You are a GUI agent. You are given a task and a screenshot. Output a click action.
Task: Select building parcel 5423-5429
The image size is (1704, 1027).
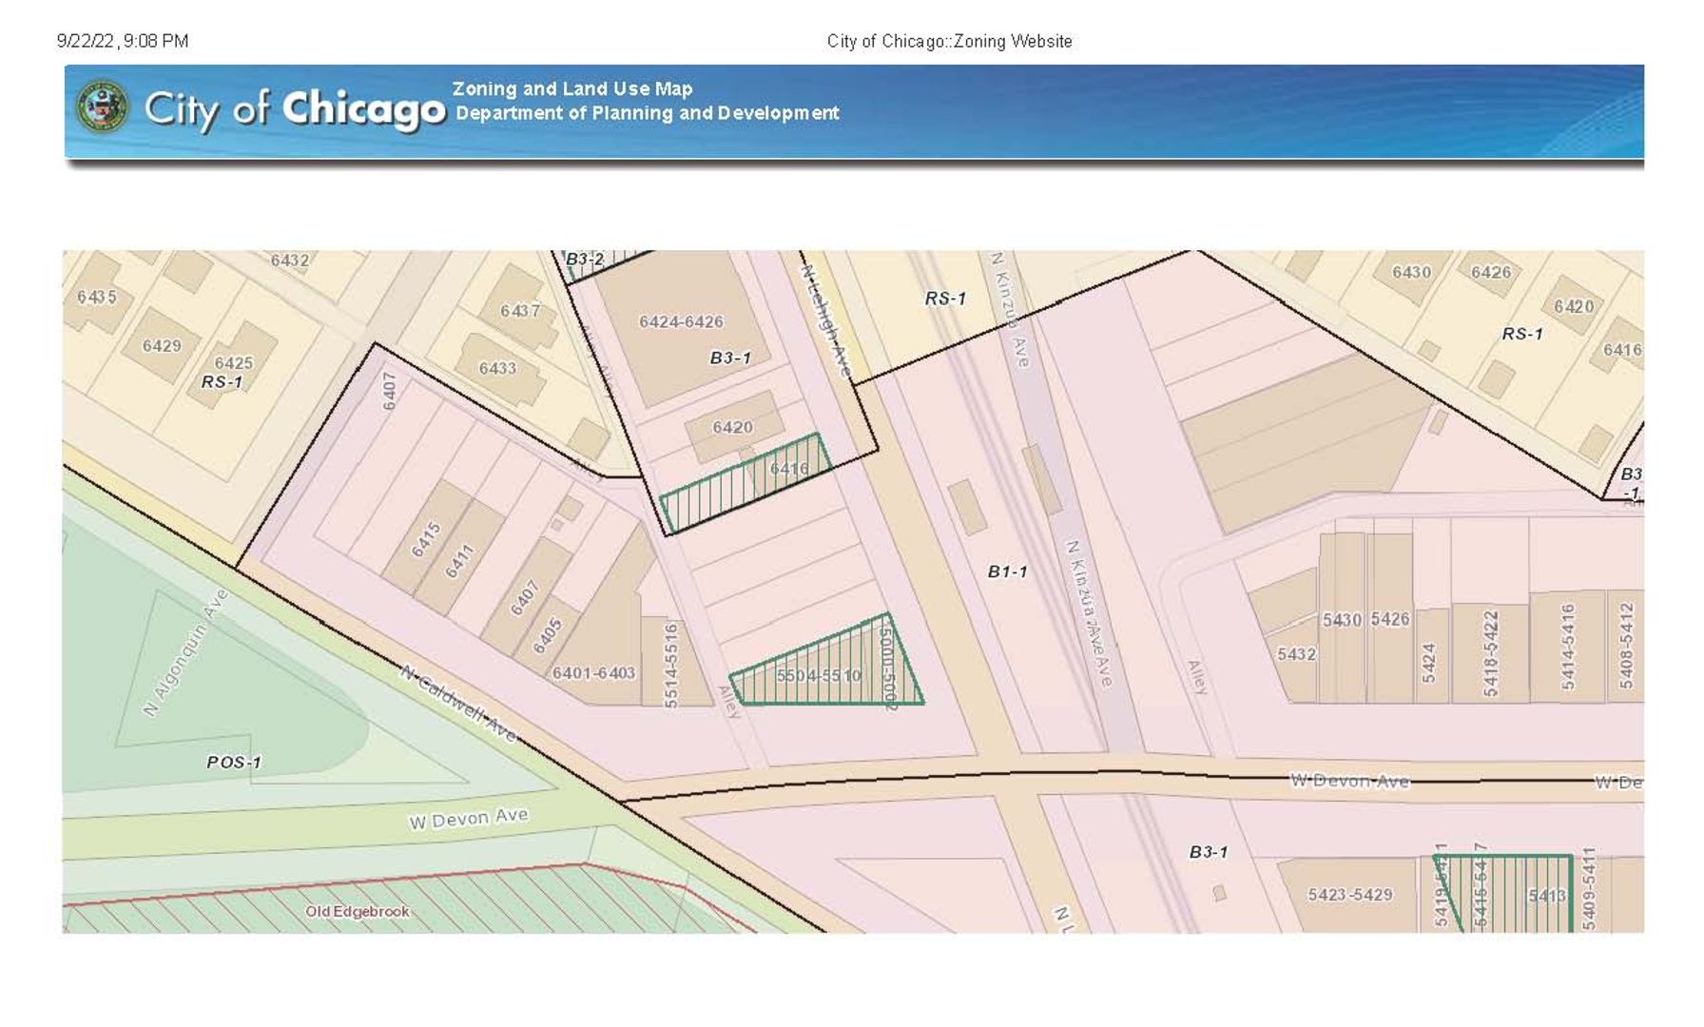[x=1349, y=895]
